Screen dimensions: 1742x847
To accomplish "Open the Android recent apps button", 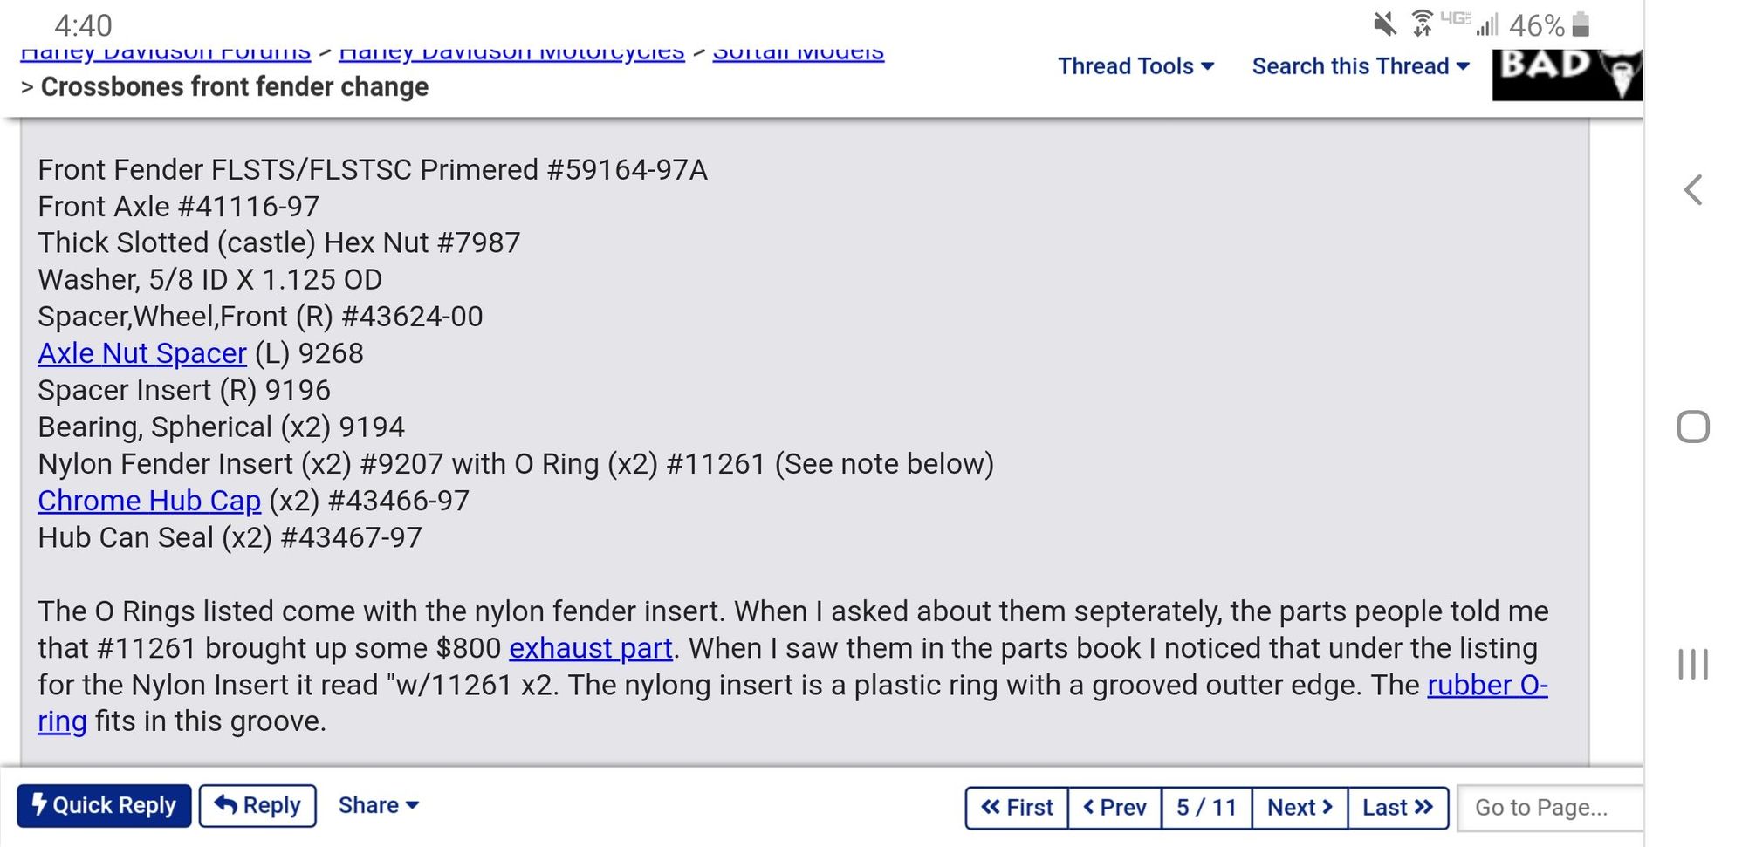I will pos(1692,664).
